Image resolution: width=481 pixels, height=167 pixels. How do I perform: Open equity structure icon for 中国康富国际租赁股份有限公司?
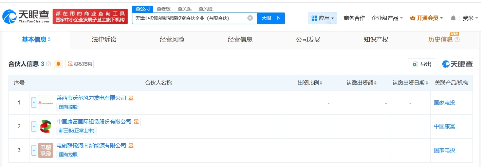tap(136, 122)
